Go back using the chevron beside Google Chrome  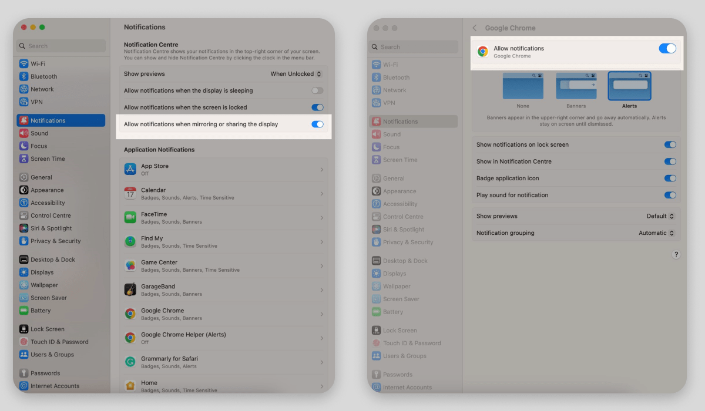tap(475, 28)
